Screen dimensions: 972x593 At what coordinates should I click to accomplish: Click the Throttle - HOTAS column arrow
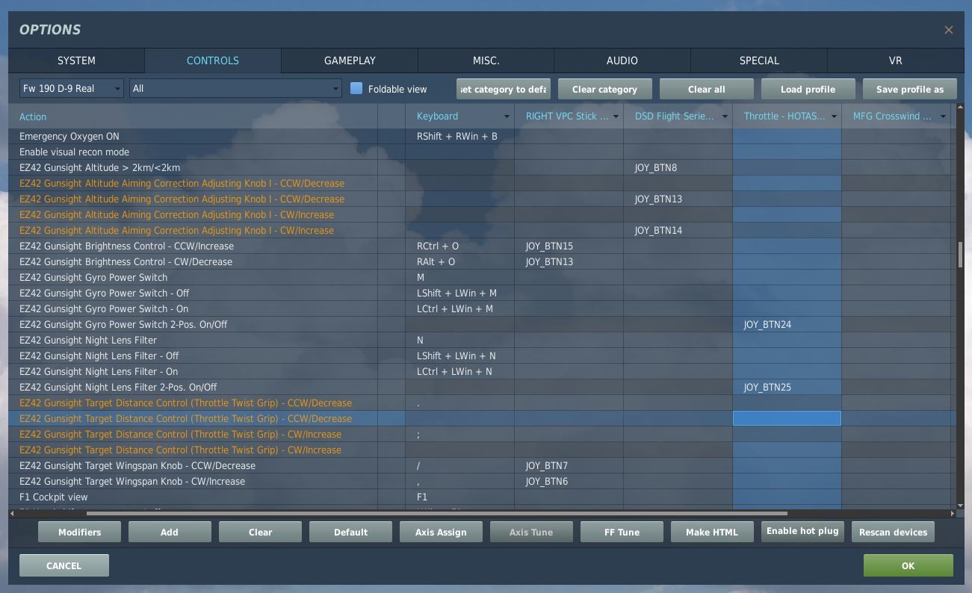point(834,117)
